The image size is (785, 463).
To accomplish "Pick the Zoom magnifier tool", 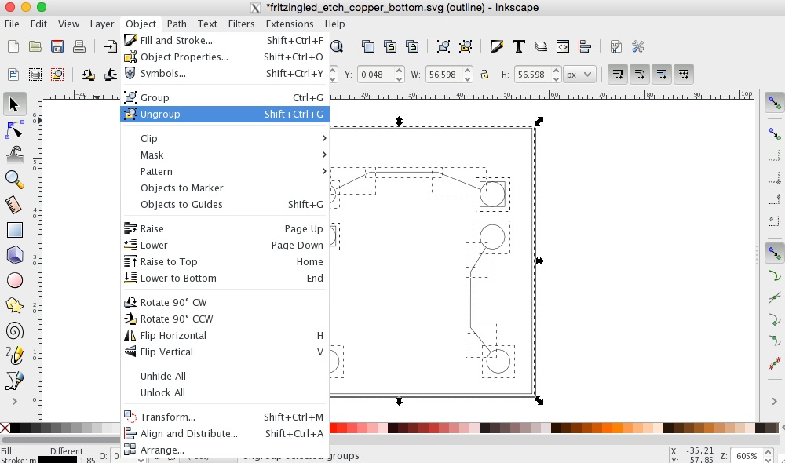I will [x=14, y=180].
